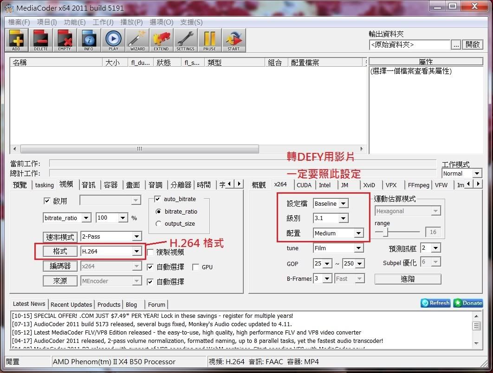
Task: Click the 輸出資料夾 path input field
Action: coord(410,45)
